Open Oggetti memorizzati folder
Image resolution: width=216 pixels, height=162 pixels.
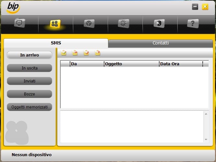coord(30,107)
